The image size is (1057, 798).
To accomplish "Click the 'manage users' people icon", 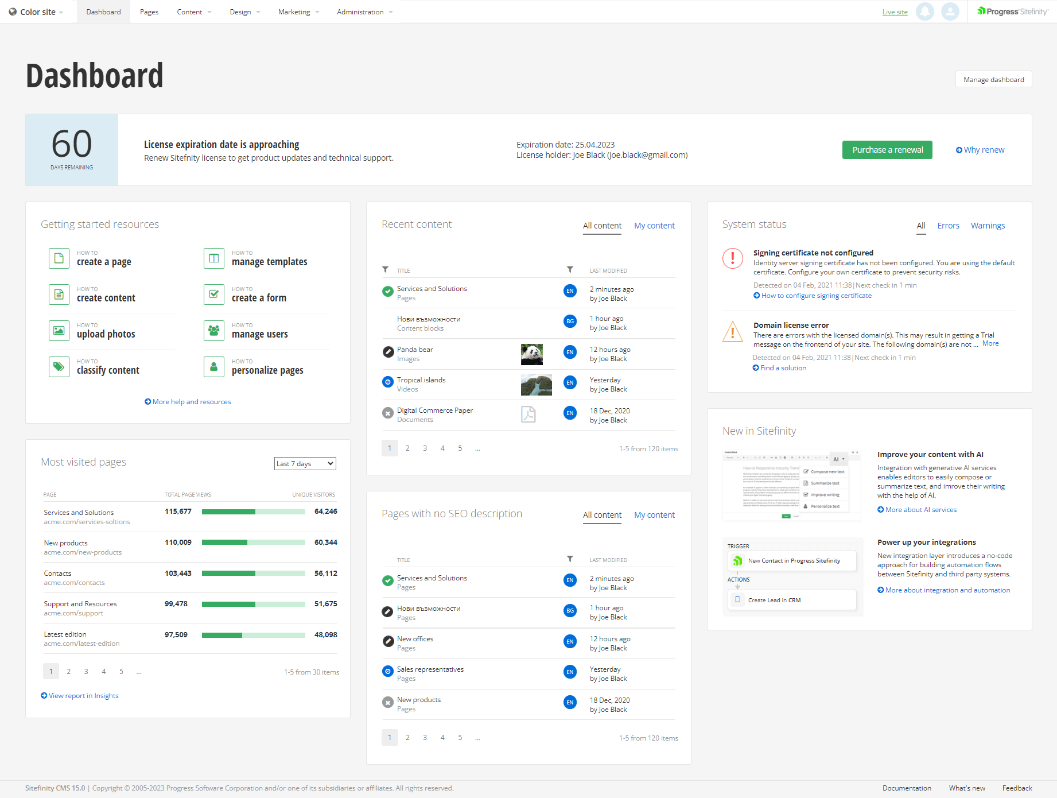I will [x=213, y=331].
